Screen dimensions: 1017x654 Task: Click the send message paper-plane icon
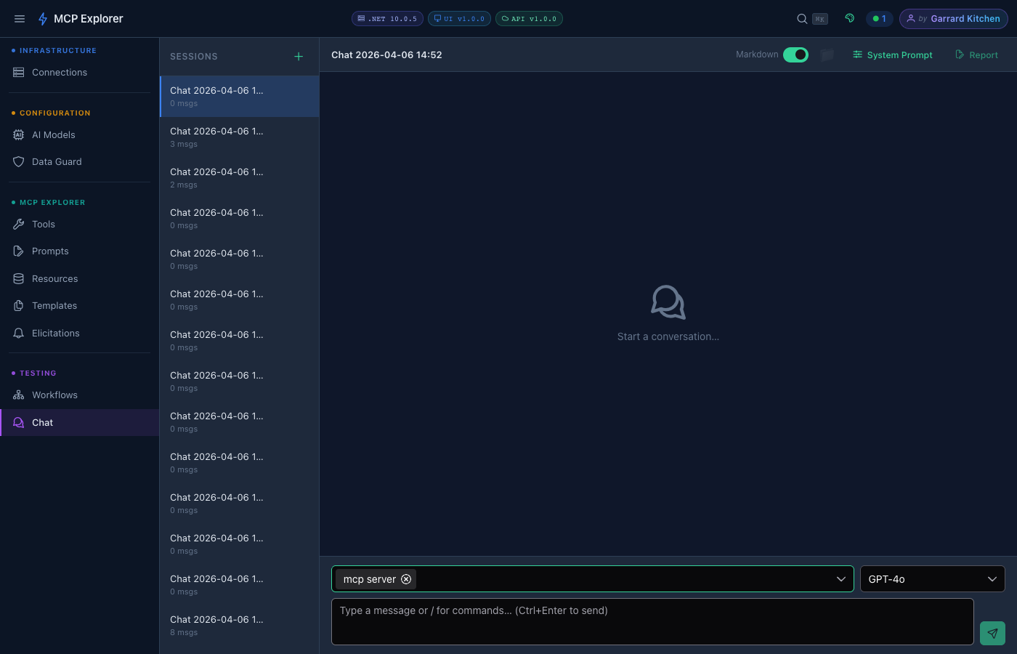[x=992, y=633]
